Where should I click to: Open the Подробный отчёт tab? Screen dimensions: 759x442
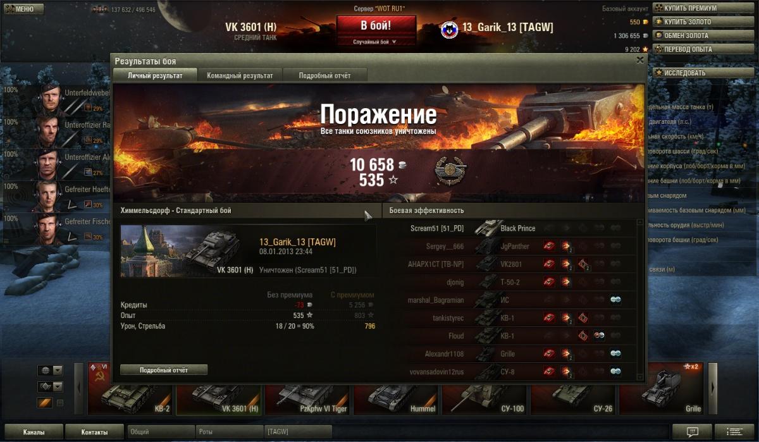pos(324,75)
